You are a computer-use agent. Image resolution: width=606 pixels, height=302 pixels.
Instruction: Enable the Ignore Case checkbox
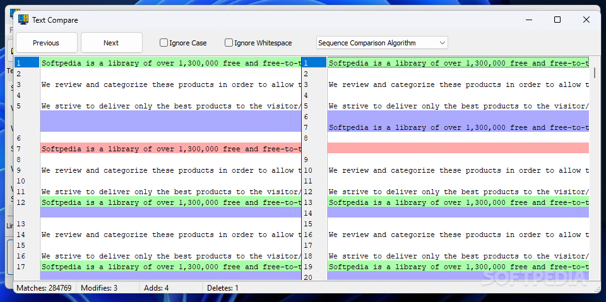click(164, 43)
